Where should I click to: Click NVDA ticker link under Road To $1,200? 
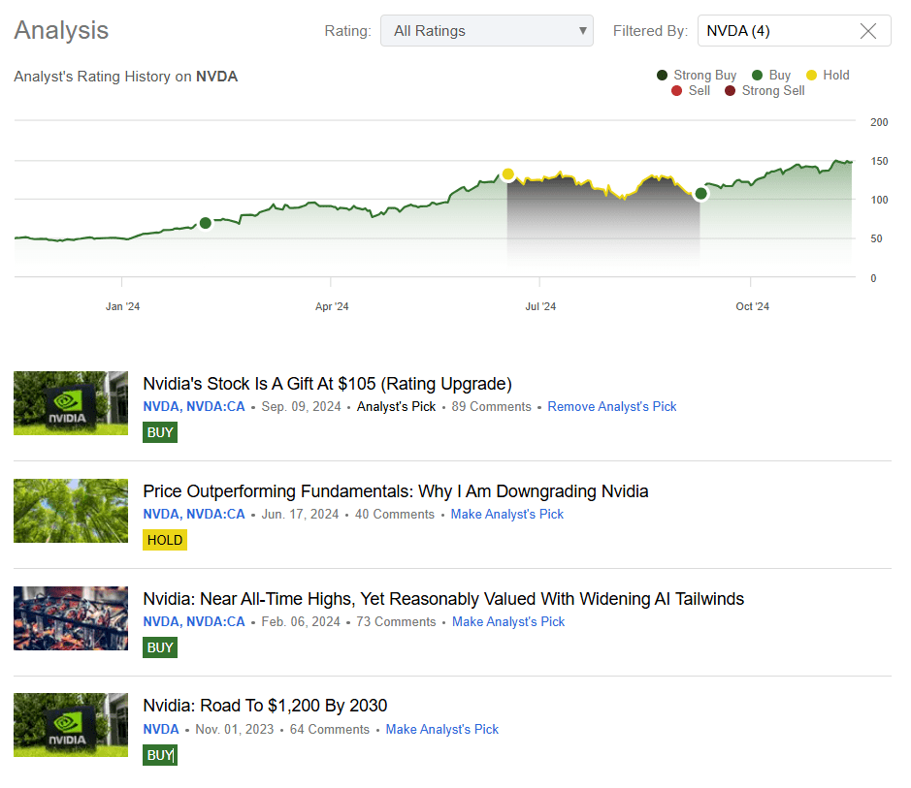coord(161,730)
